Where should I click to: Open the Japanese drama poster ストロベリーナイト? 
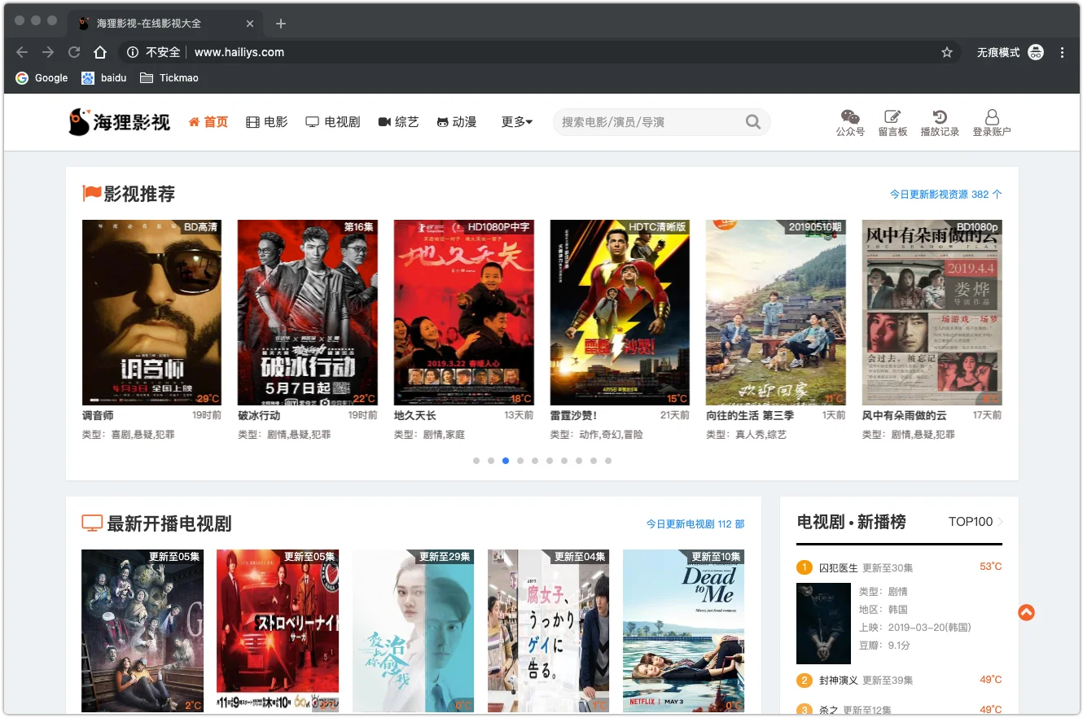pos(278,631)
